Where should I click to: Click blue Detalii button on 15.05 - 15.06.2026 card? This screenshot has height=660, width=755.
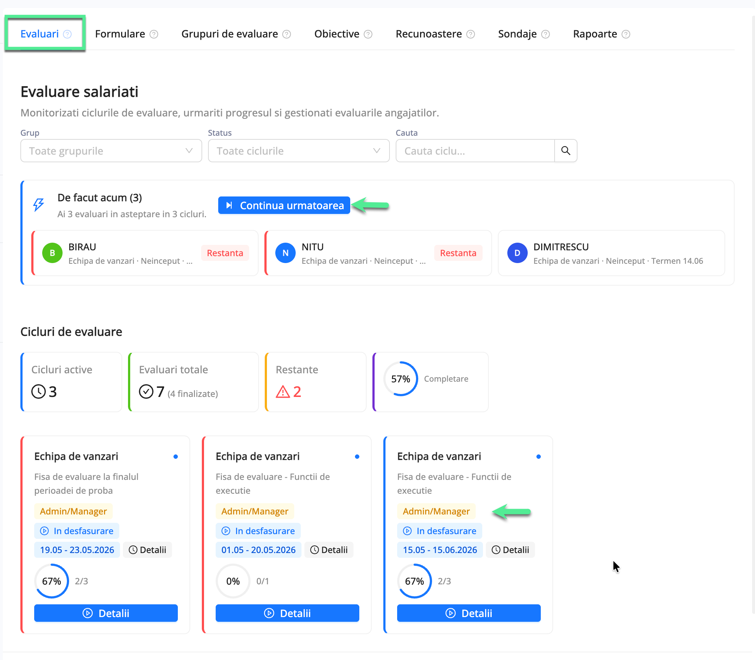click(x=469, y=613)
